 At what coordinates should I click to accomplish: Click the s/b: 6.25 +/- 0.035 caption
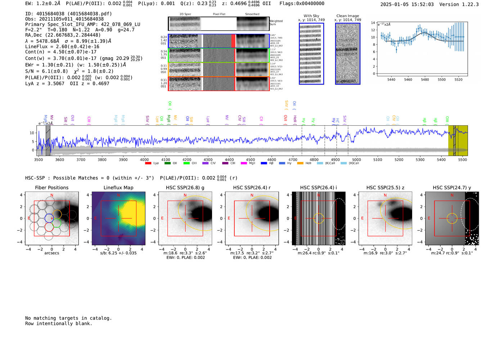[x=118, y=253]
